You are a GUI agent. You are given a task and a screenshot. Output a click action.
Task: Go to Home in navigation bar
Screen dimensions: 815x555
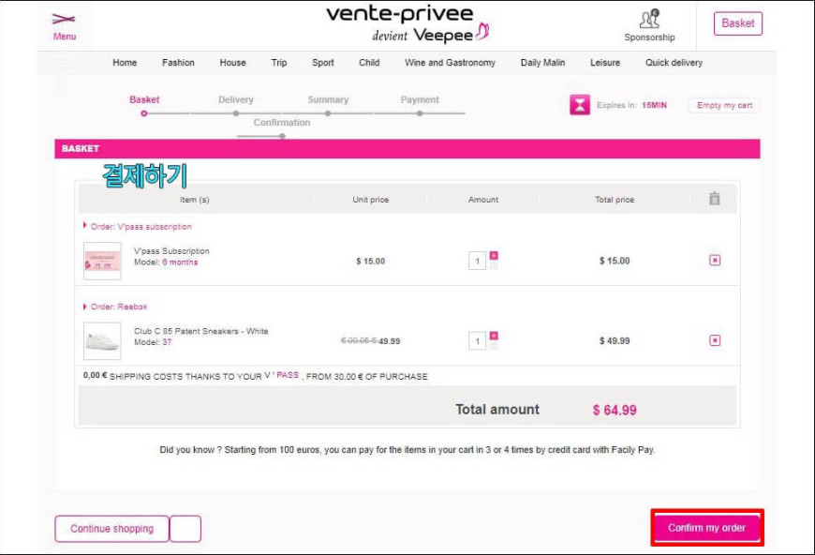125,63
